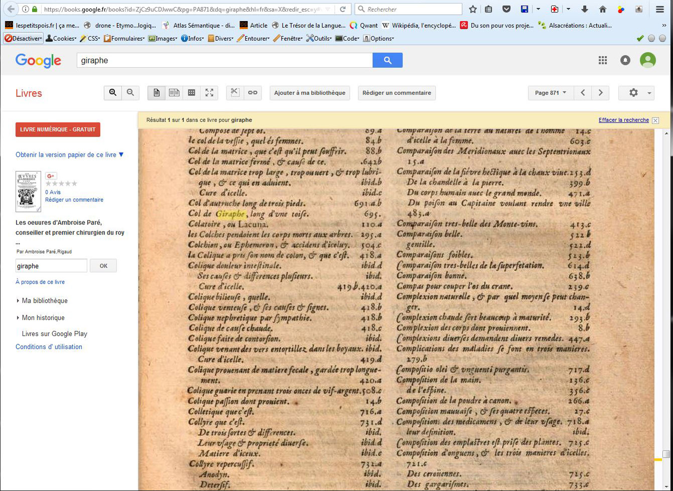This screenshot has height=491, width=673.
Task: Expand Ma bibliothèque section
Action: tap(44, 301)
